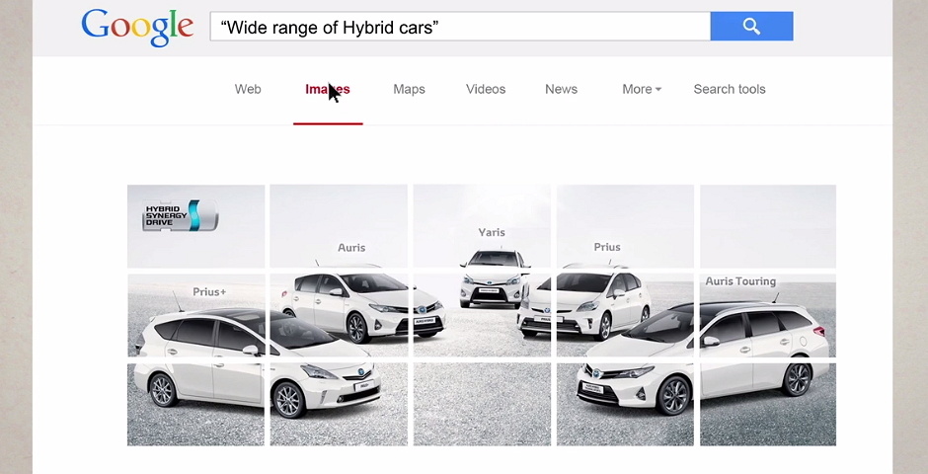Screen dimensions: 928x474
Task: Click the blue magnifier search button
Action: 751,26
